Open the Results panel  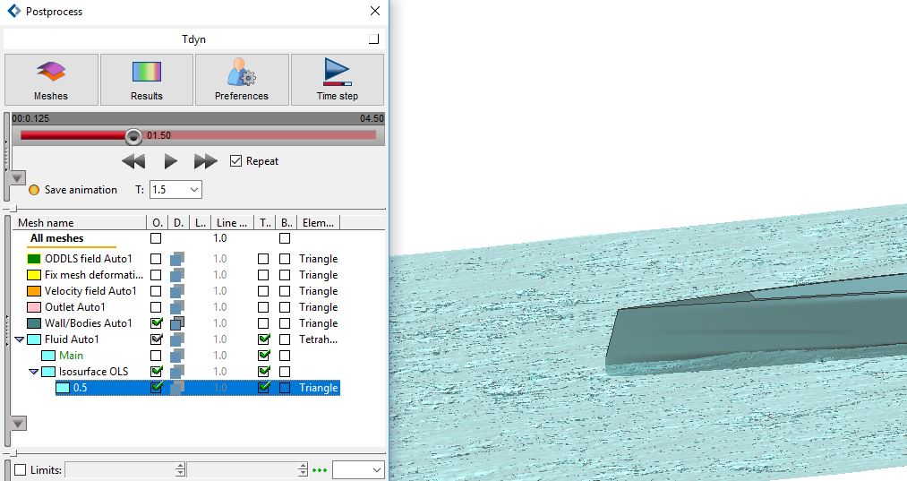[x=147, y=80]
